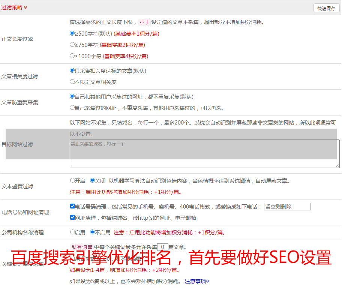Choose the ≥1000字符 length filter
Viewport: 342px width, 288px height.
72,56
